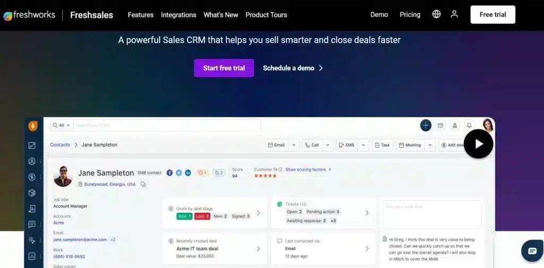The height and width of the screenshot is (268, 544).
Task: Click the five-star customer fit rating
Action: 266,176
